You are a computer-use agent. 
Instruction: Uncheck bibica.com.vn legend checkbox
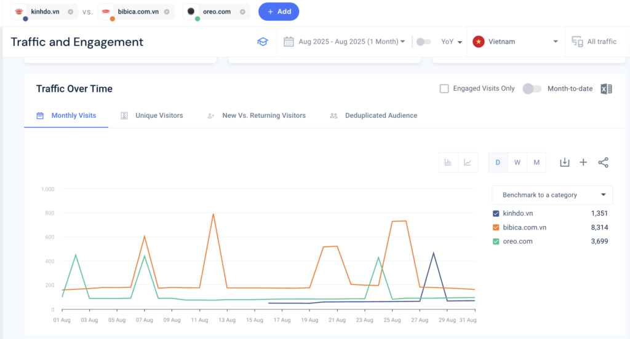point(496,227)
